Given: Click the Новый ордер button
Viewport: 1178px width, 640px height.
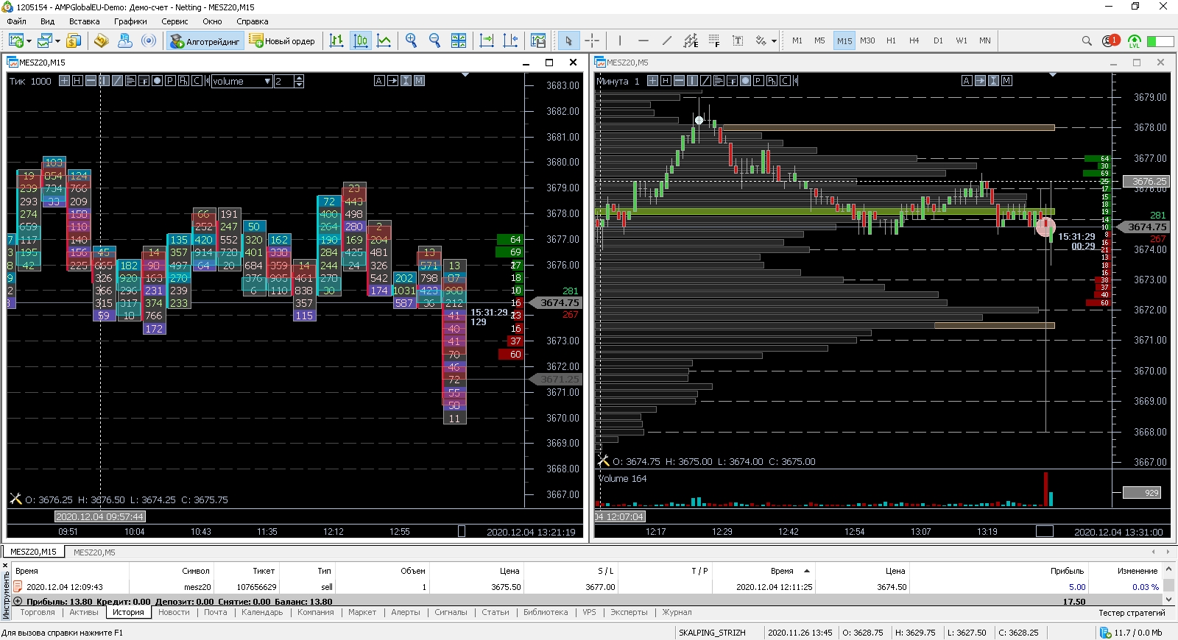Looking at the screenshot, I should (282, 41).
